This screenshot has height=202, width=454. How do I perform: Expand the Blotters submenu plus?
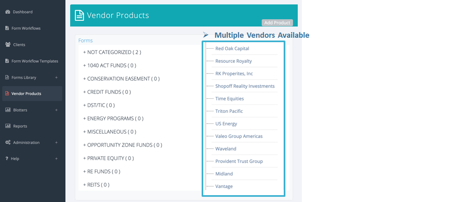(56, 110)
